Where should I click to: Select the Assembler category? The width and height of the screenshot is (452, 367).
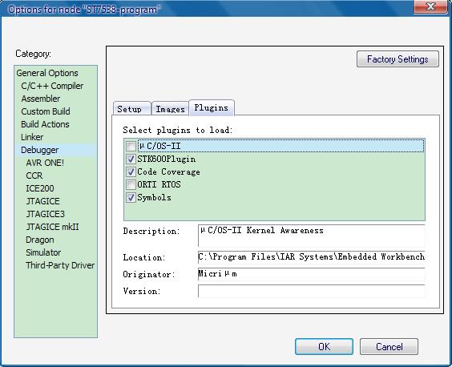(41, 99)
